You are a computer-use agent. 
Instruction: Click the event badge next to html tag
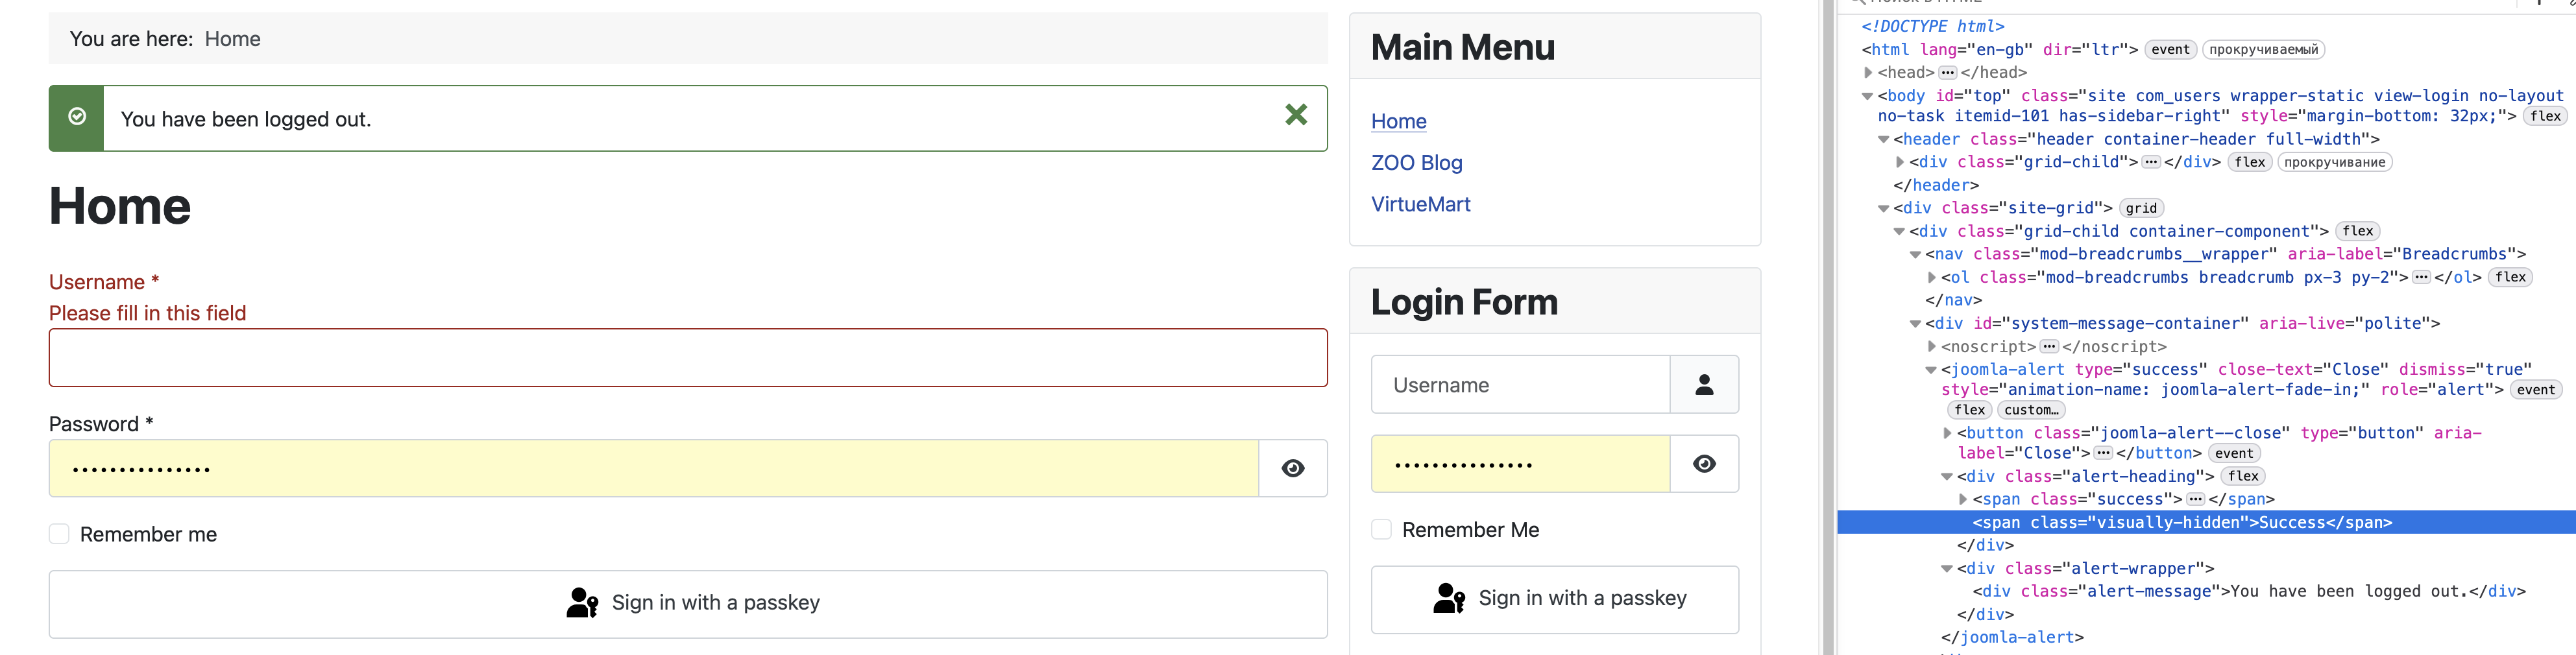point(2170,50)
